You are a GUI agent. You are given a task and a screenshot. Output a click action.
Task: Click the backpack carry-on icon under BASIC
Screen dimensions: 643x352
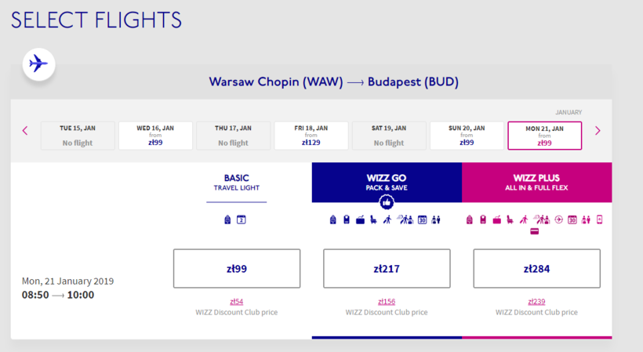pyautogui.click(x=227, y=220)
